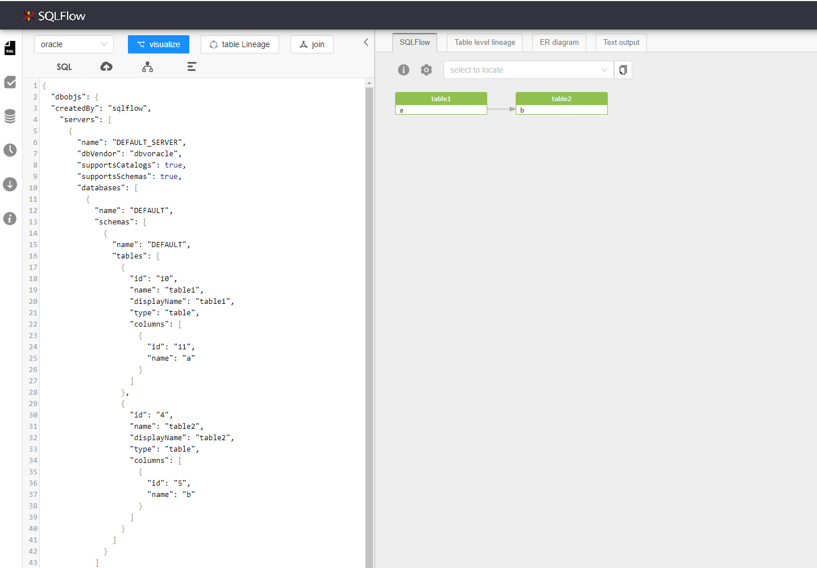Click the "id": "5" line
Screen dimensions: 817x568
[169, 483]
